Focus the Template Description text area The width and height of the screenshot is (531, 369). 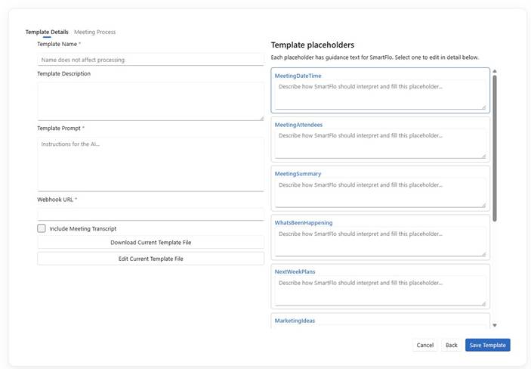pos(150,101)
